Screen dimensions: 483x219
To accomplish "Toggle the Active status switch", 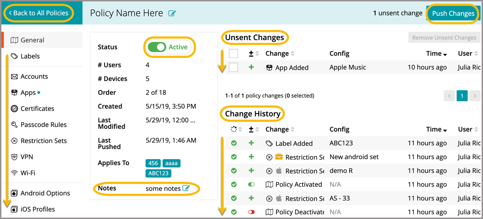I will 157,47.
